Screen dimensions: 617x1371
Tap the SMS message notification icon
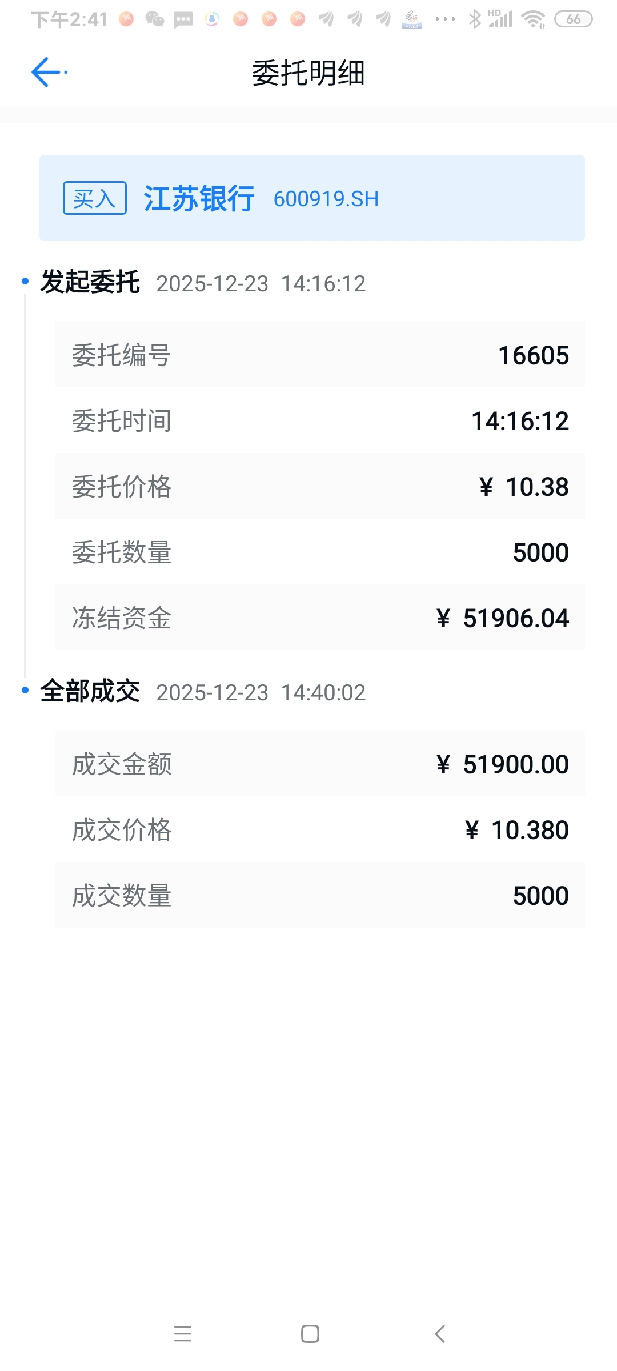[183, 19]
